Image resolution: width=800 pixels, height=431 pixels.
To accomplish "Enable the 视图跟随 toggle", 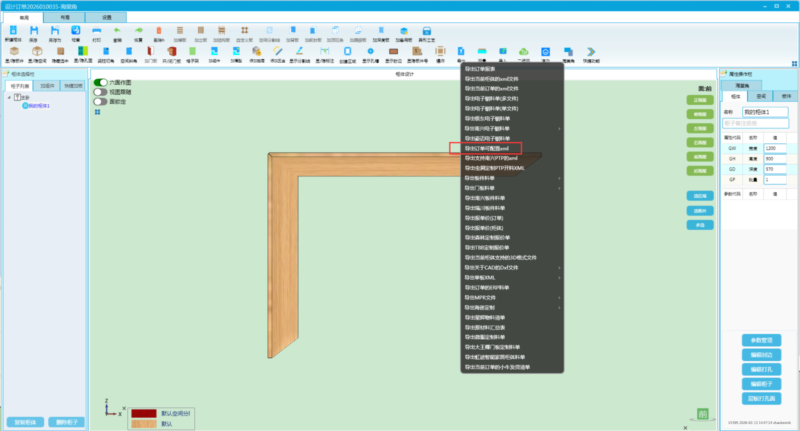I will (100, 92).
